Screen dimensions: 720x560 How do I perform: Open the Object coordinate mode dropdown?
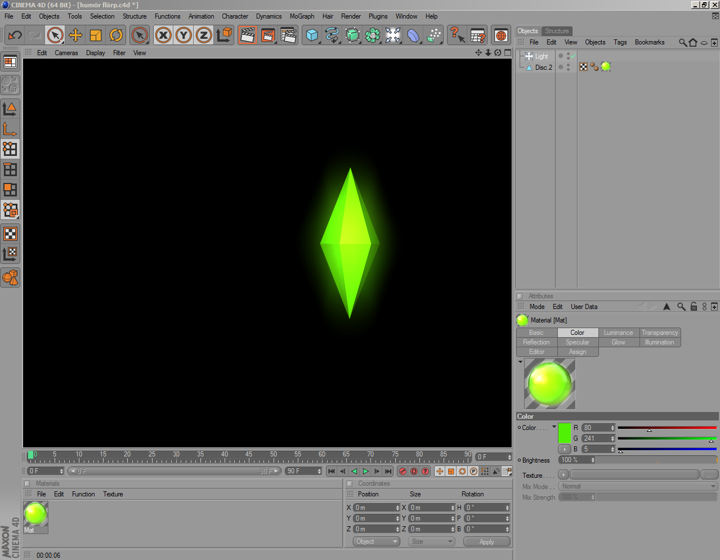(377, 541)
